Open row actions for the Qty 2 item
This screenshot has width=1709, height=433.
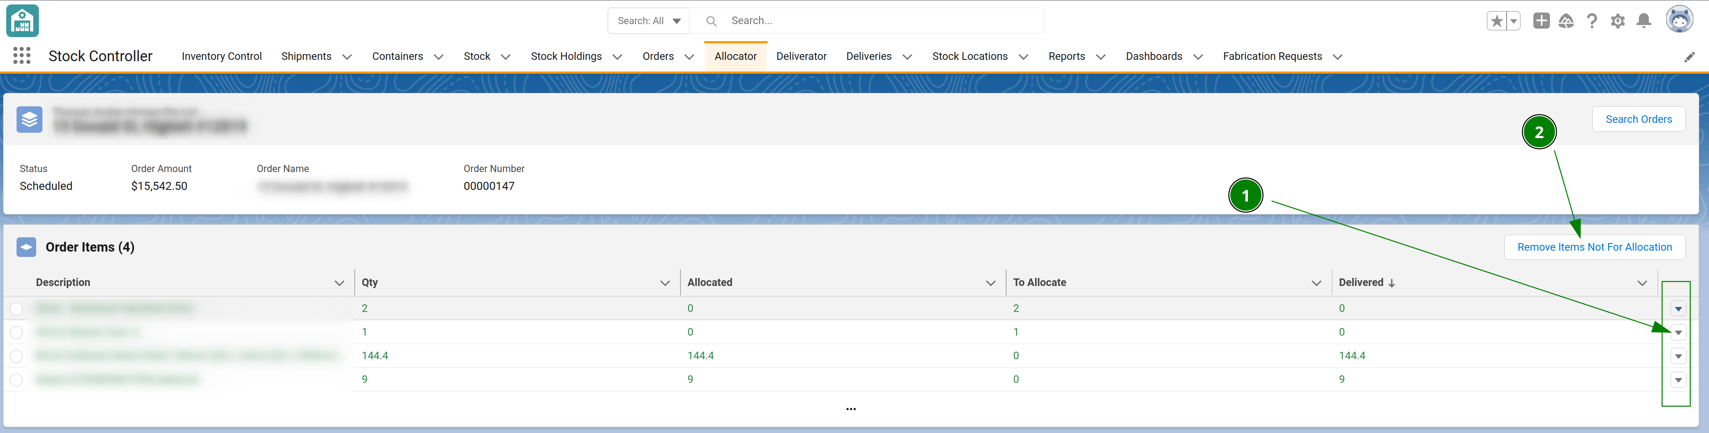(x=1678, y=309)
